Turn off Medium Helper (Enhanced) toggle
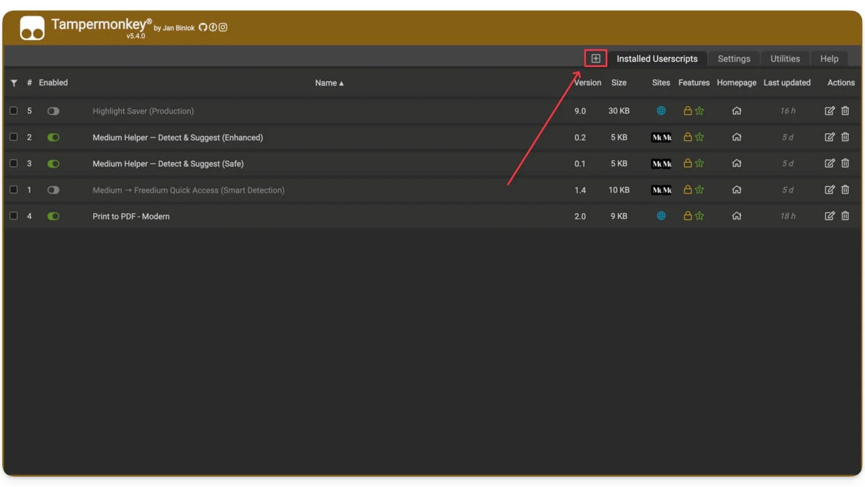Viewport: 865px width, 487px height. 53,137
